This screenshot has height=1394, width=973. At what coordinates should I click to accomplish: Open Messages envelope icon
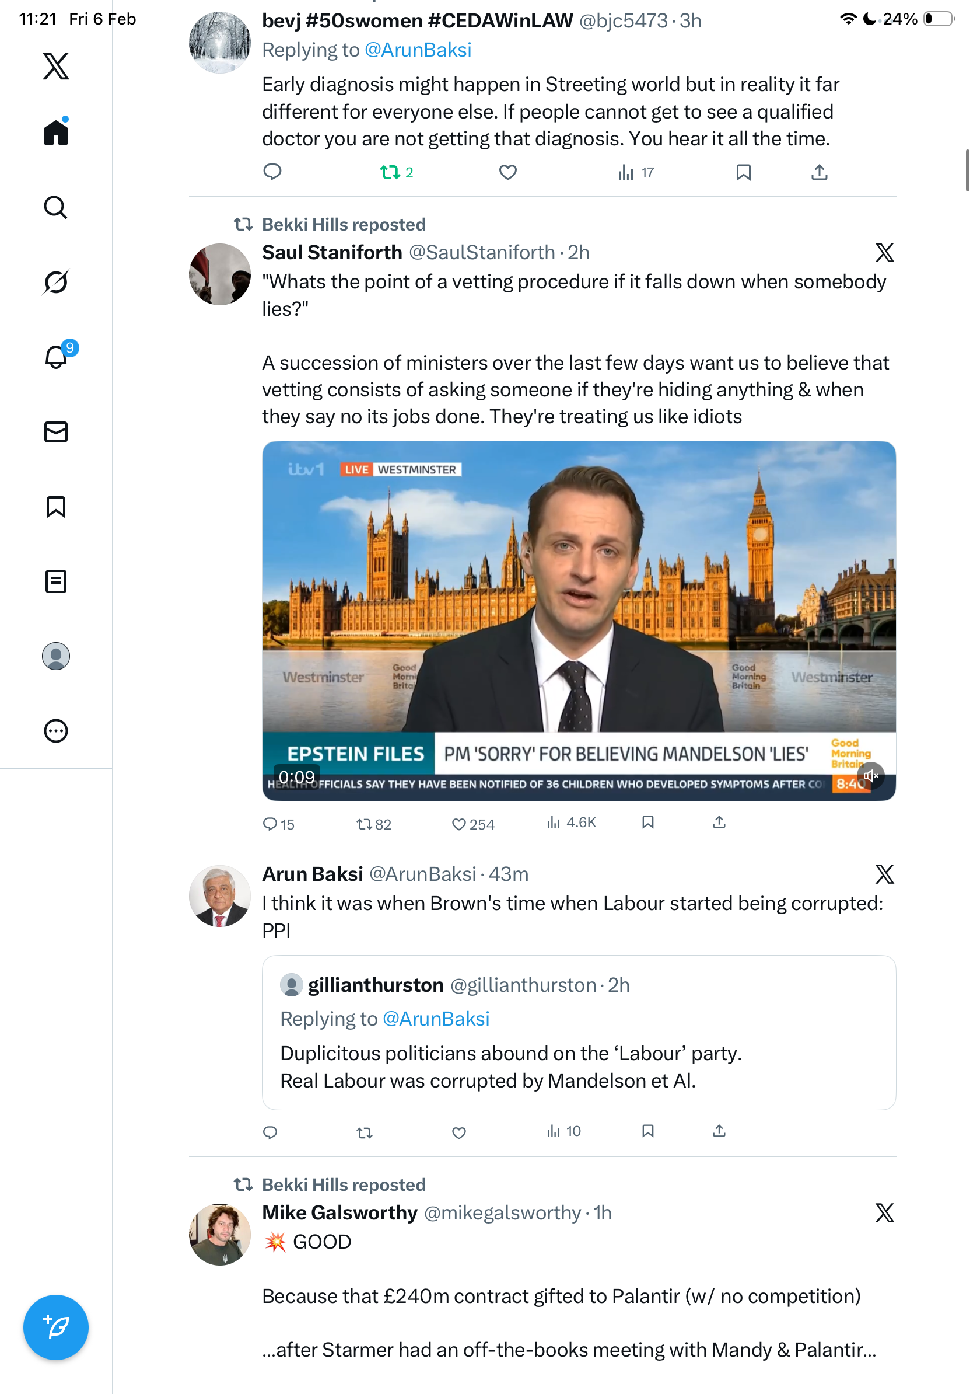(56, 433)
